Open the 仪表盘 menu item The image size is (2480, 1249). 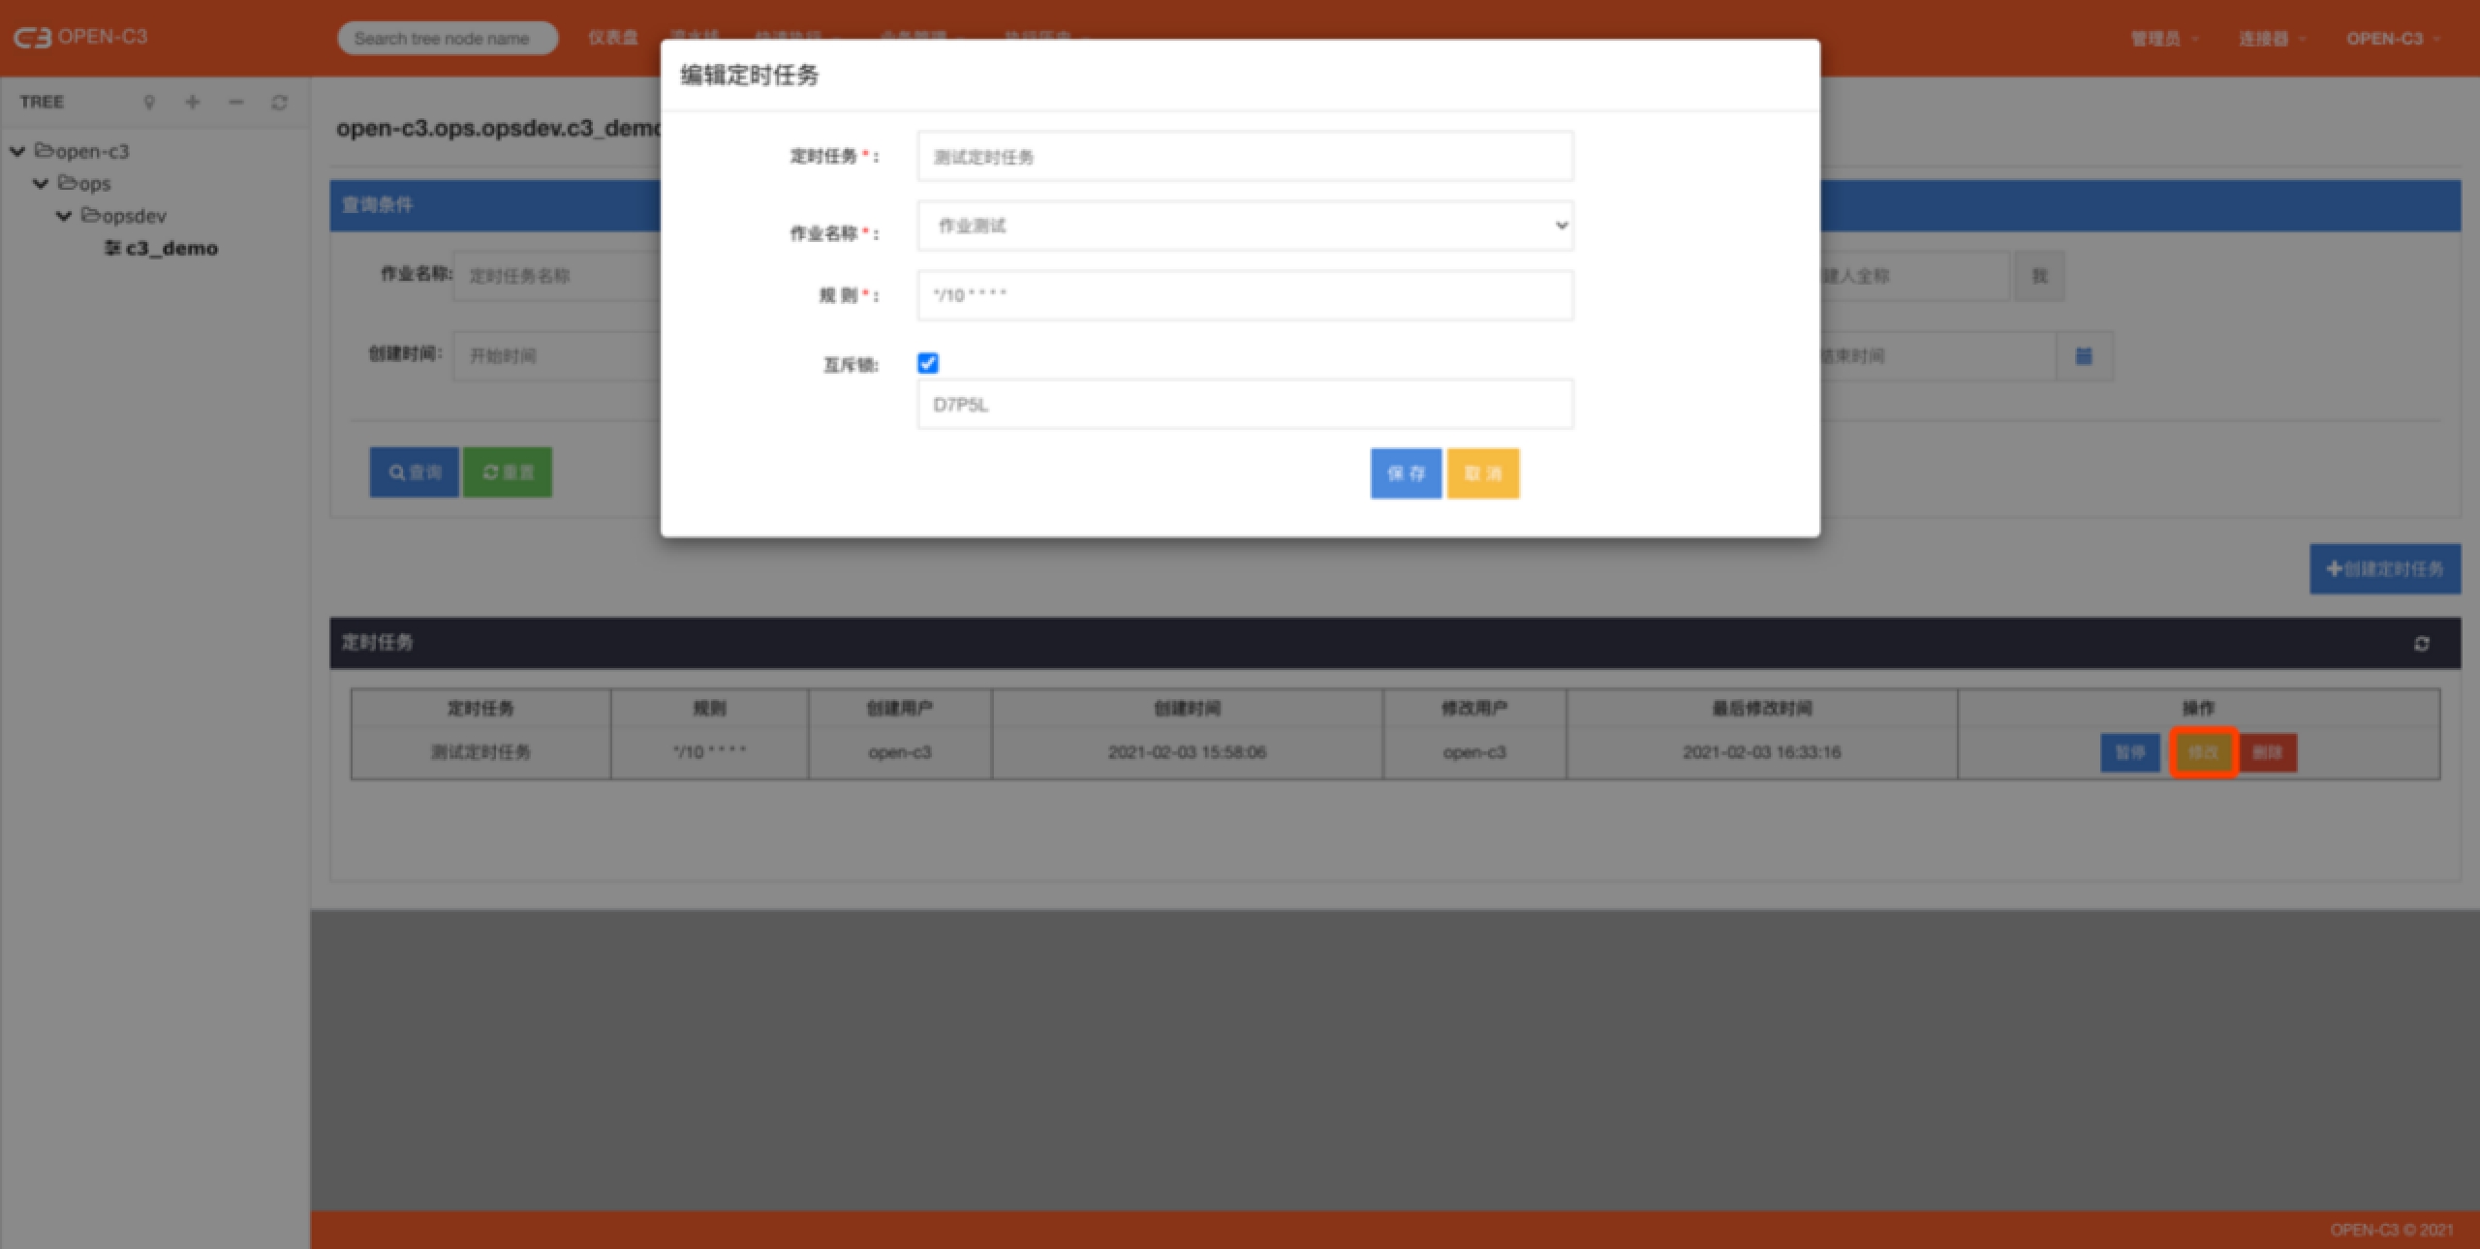[x=612, y=38]
